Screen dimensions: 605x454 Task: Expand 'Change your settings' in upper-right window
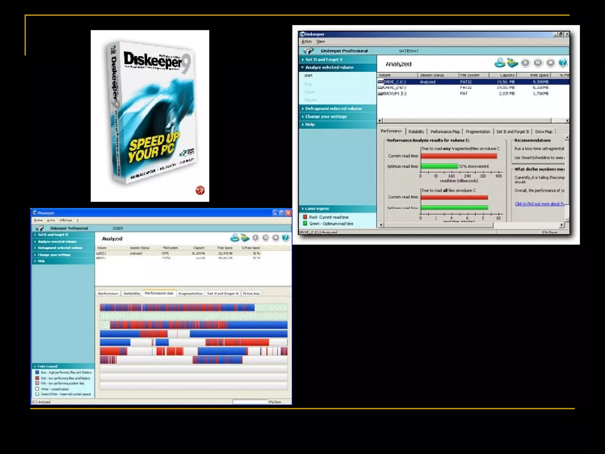tap(326, 116)
